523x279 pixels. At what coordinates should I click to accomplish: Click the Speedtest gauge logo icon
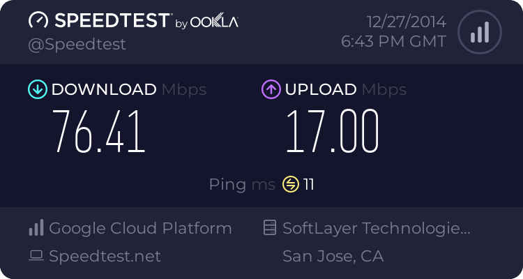click(38, 21)
